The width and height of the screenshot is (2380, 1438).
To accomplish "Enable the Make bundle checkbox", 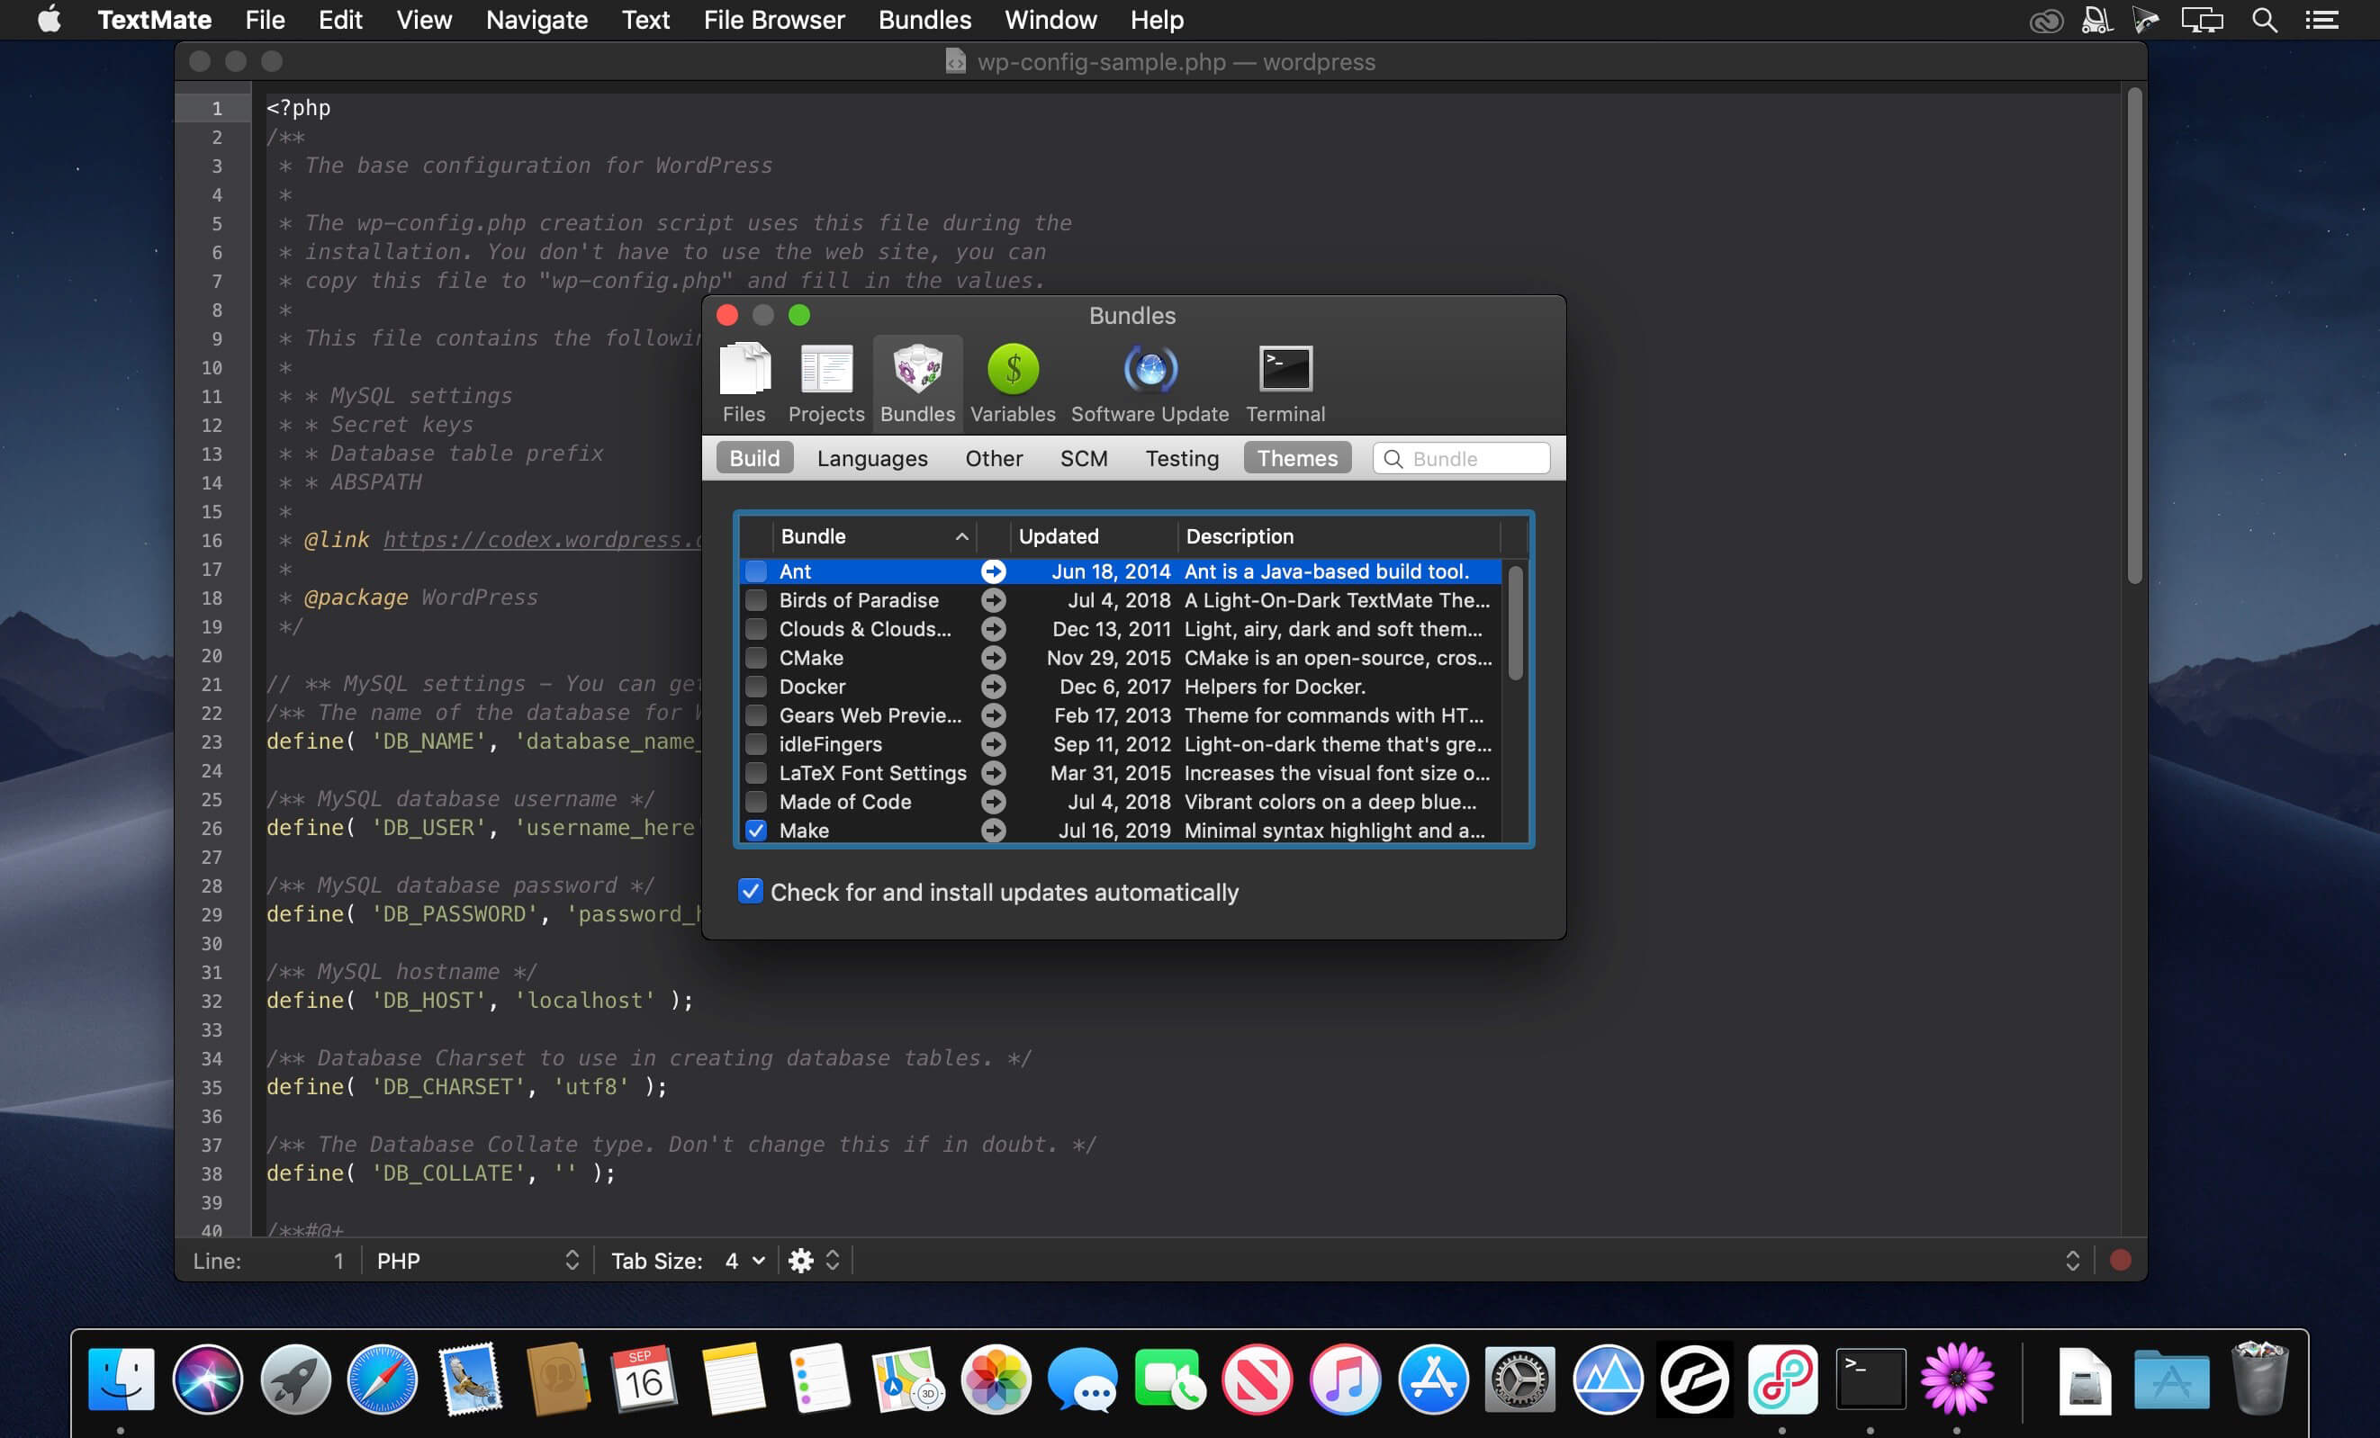I will click(756, 830).
